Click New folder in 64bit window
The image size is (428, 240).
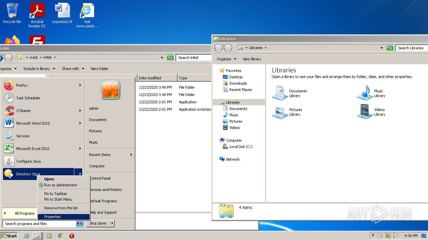(x=100, y=69)
